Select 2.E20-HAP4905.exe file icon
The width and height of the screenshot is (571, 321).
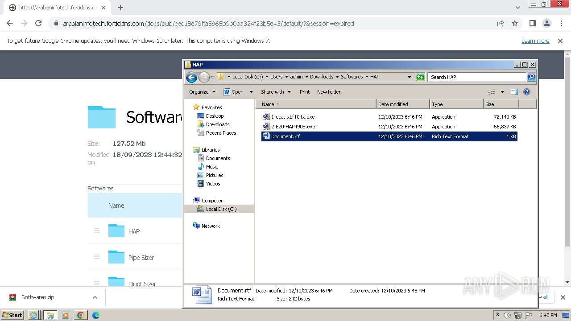(266, 127)
